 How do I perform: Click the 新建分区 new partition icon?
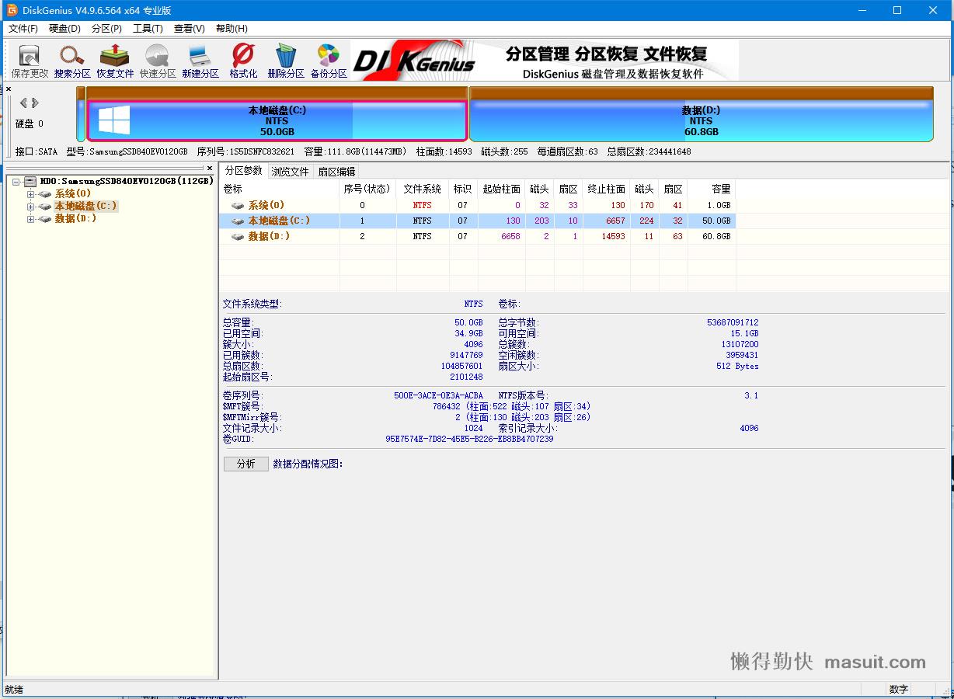click(x=200, y=61)
